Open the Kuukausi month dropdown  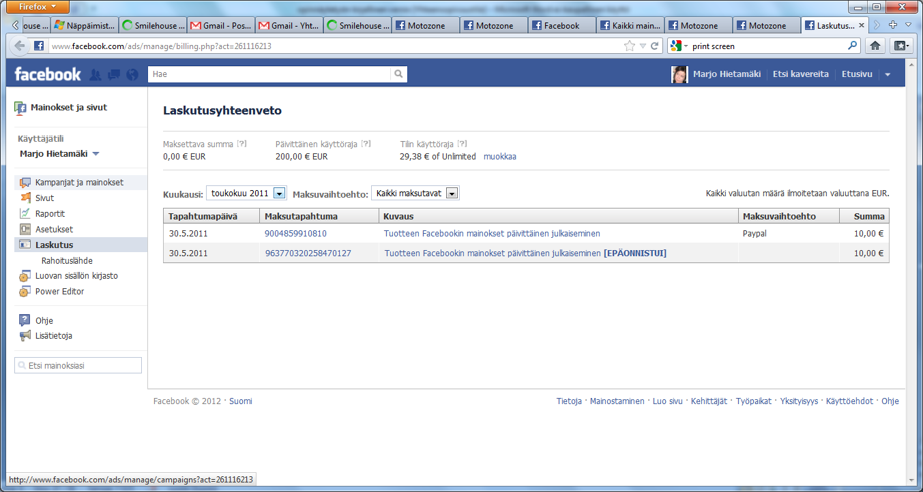click(246, 194)
